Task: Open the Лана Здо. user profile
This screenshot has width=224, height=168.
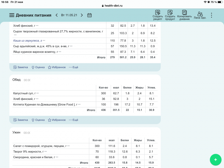Action: [200, 15]
